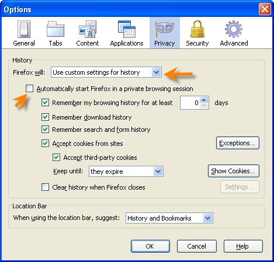
Task: Uncheck Accept cookies from sites
Action: click(45, 144)
